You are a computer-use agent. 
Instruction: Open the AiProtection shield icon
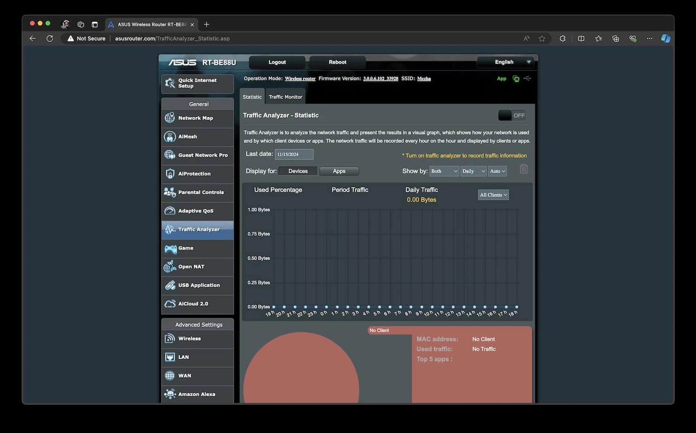(170, 174)
